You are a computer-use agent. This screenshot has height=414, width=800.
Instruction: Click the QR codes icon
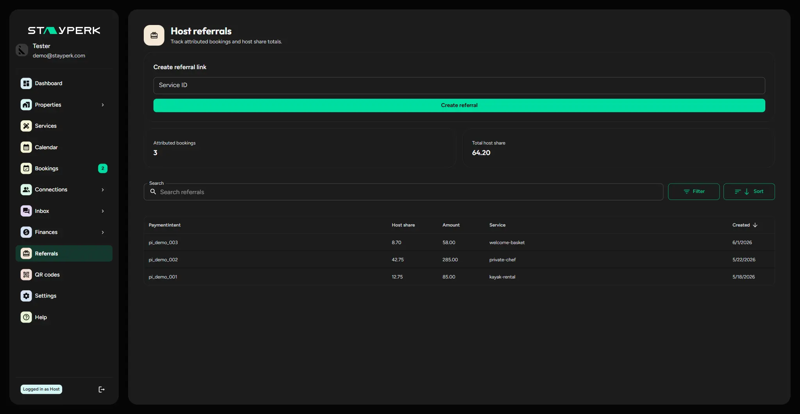pos(26,275)
